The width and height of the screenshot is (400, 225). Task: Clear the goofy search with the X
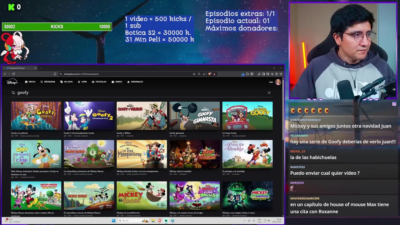coord(269,92)
